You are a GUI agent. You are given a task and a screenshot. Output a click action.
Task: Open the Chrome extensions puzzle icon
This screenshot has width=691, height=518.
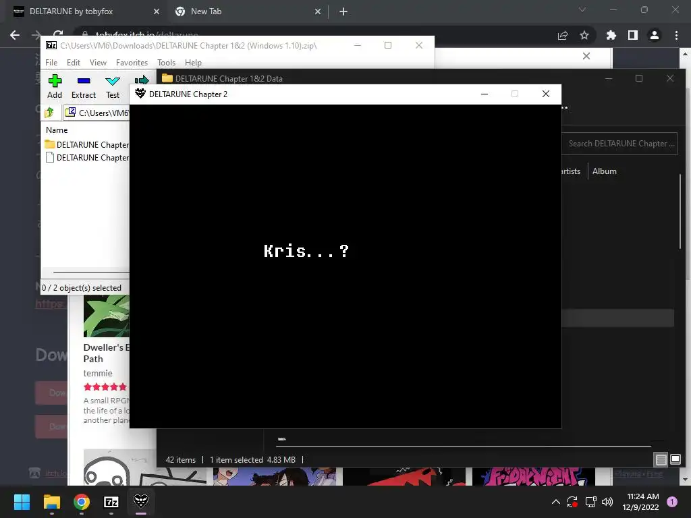(x=611, y=35)
